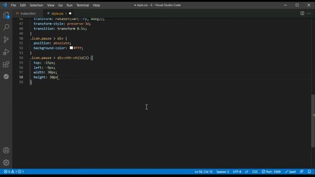The height and width of the screenshot is (177, 315).
Task: Change language mode via CSS
Action: (255, 172)
